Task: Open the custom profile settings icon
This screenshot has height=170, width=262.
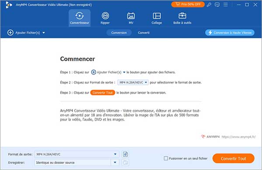Action: pos(125,154)
